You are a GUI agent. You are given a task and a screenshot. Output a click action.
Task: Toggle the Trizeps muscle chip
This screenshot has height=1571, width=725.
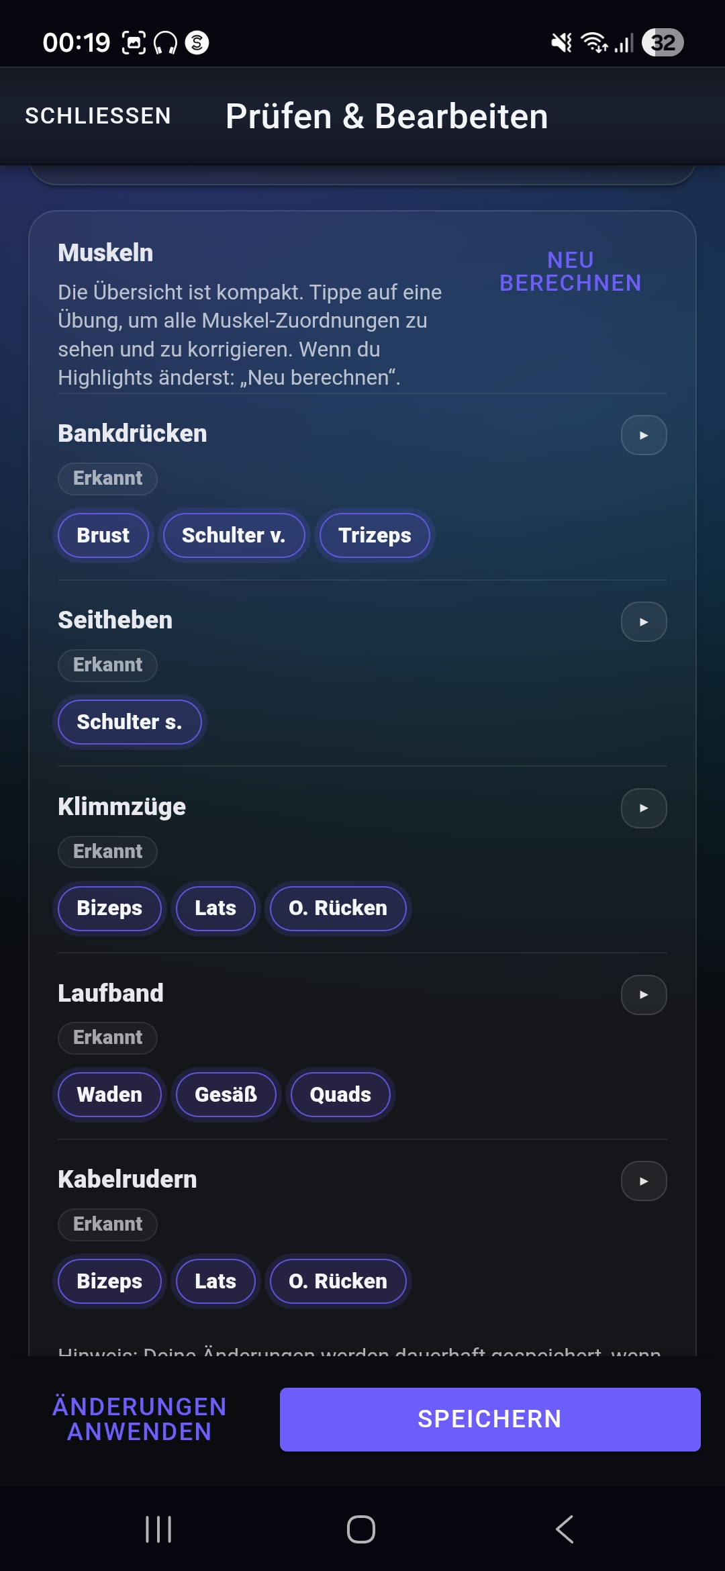coord(375,535)
